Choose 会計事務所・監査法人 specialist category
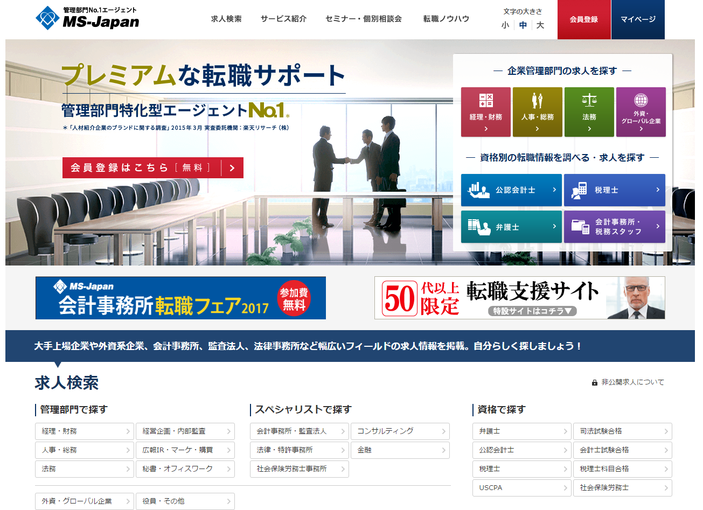Viewport: 703px width, 510px height. pyautogui.click(x=300, y=431)
